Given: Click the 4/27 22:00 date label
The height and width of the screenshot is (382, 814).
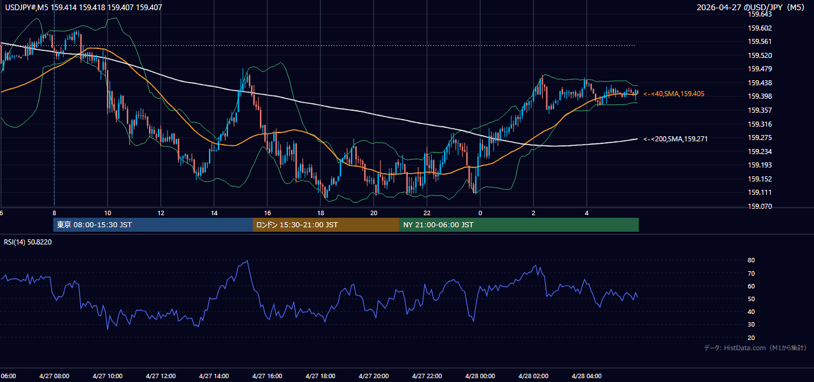Looking at the screenshot, I should coord(426,376).
